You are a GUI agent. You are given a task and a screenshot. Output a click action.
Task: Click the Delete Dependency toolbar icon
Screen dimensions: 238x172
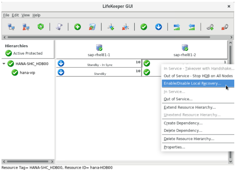tap(125, 27)
